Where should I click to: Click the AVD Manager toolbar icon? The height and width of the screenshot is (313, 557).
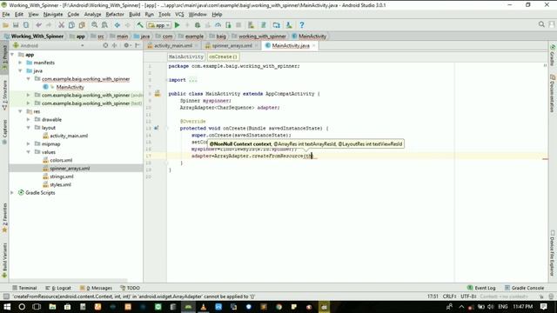coord(251,25)
